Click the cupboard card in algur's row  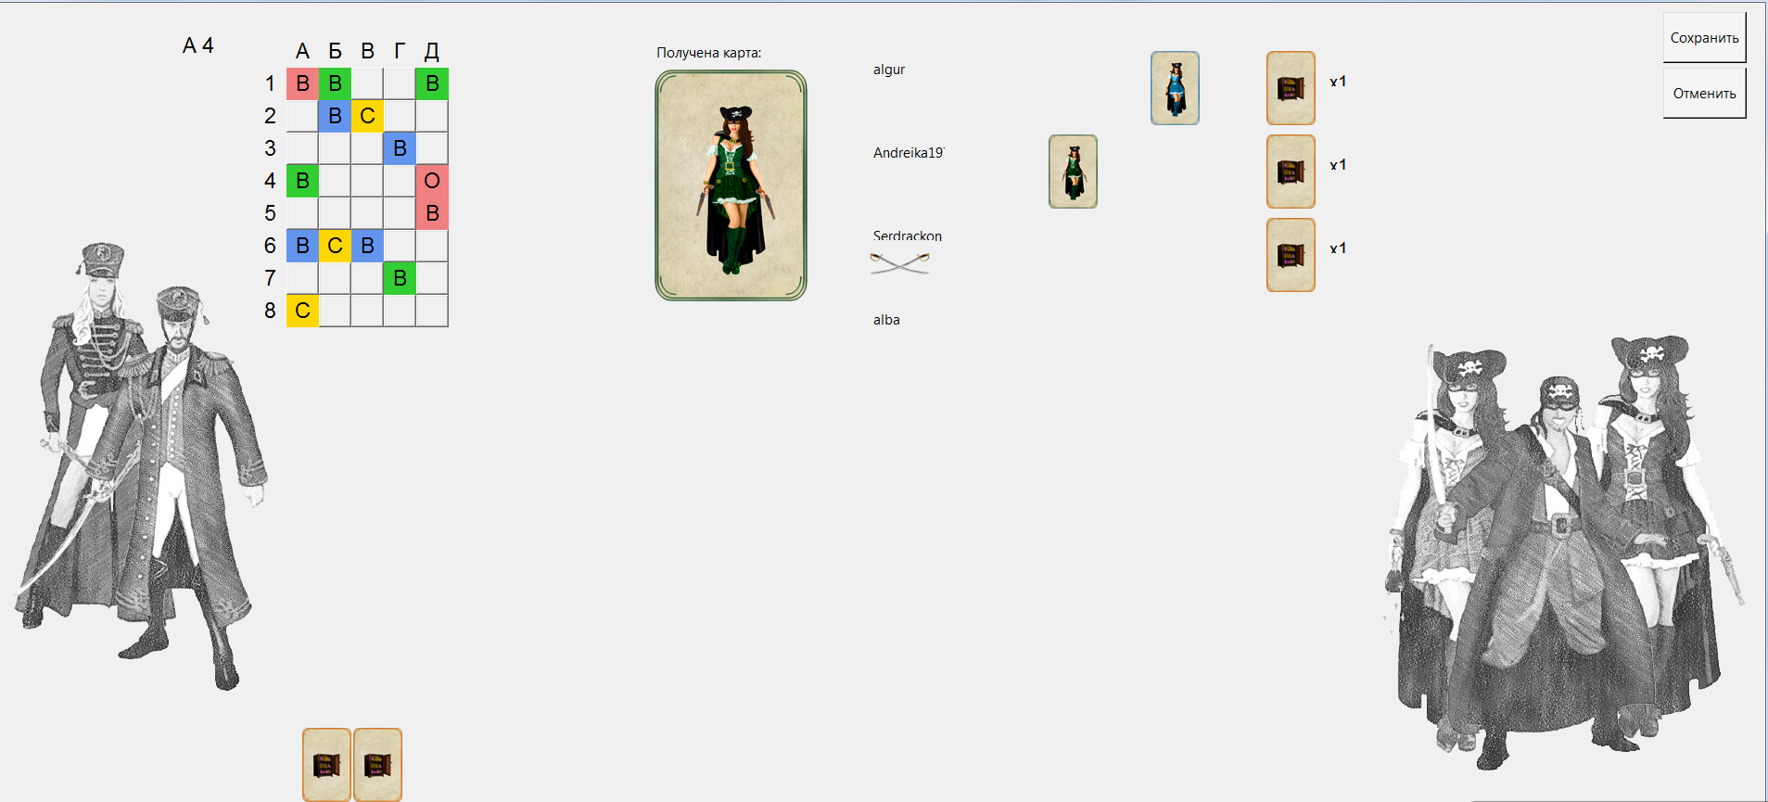1291,88
